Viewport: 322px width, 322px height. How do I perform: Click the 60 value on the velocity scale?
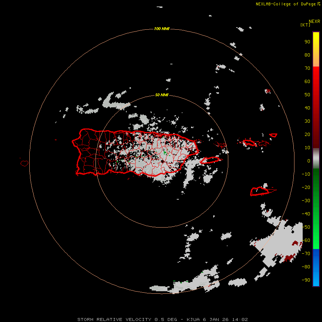[x=307, y=81]
